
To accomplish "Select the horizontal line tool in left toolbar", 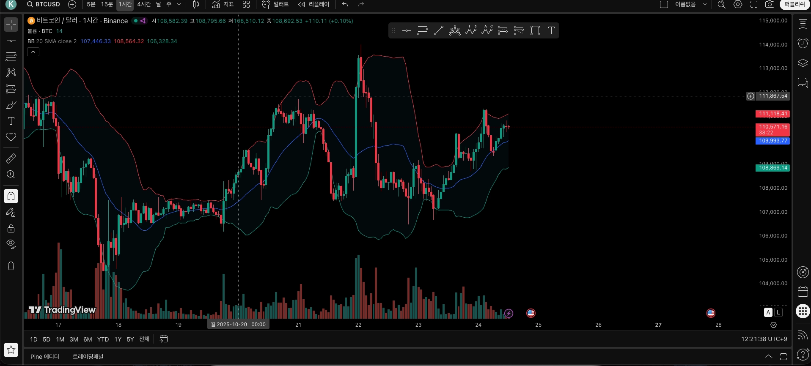I will [11, 41].
